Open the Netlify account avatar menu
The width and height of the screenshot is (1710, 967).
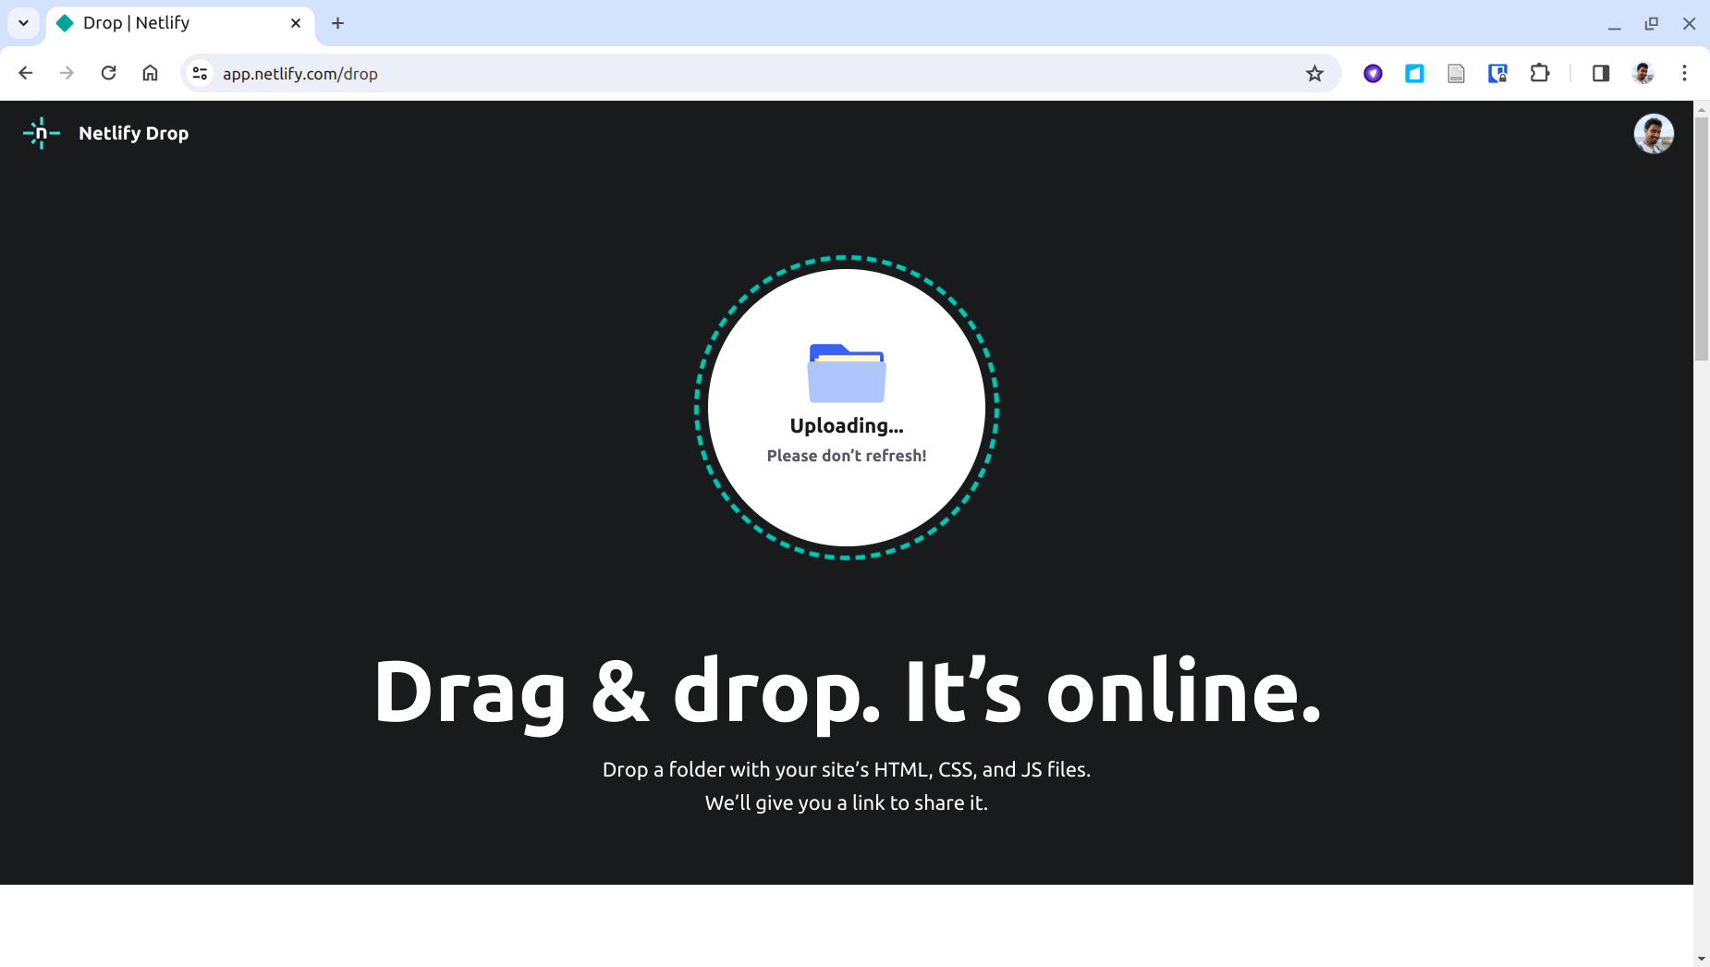click(1653, 133)
